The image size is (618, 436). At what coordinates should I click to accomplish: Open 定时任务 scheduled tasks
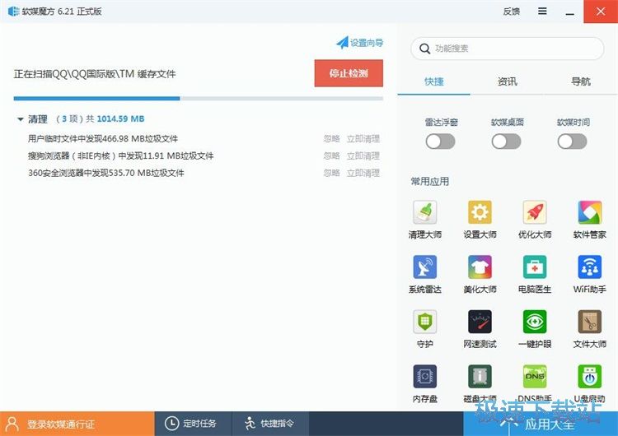pos(193,424)
